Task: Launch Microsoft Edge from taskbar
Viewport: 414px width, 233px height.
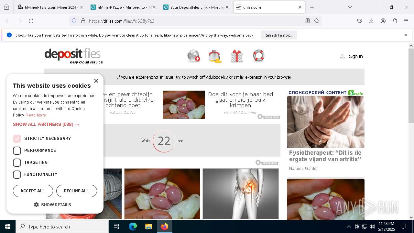Action: tap(133, 227)
